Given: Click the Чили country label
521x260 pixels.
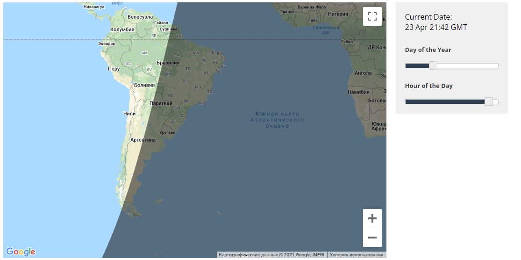Looking at the screenshot, I should (x=129, y=114).
